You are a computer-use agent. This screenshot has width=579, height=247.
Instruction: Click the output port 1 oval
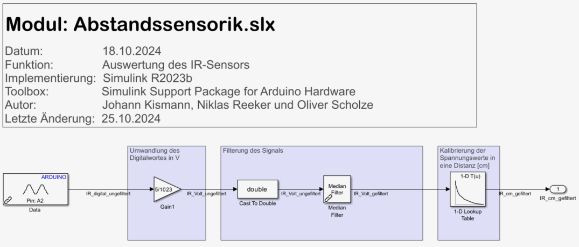click(558, 189)
